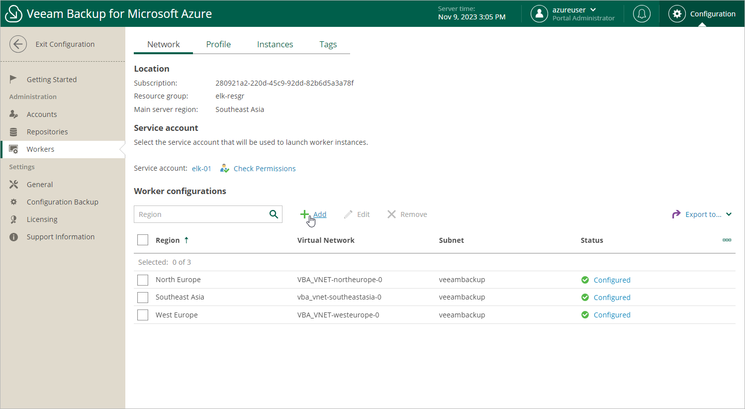Toggle the select-all header checkbox
Image resolution: width=745 pixels, height=409 pixels.
(x=143, y=240)
